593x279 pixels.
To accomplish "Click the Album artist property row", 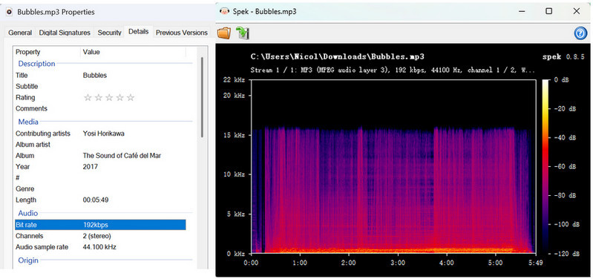I will pos(100,145).
